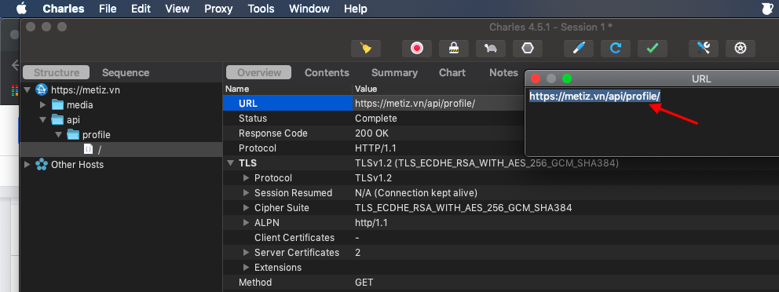The image size is (779, 292).
Task: Click the TLS_ECDHE_RSA cipher suite value
Action: [x=463, y=207]
